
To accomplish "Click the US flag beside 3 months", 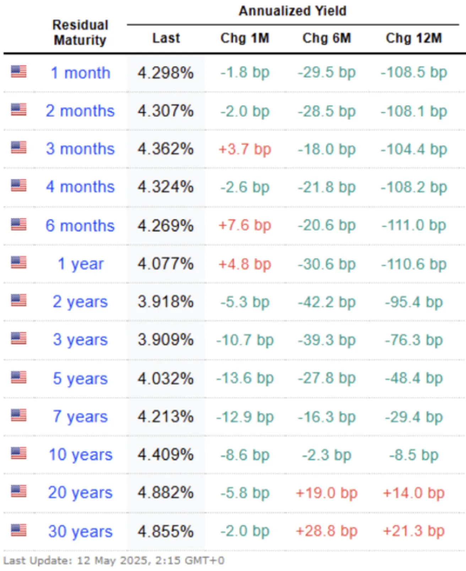I will [x=18, y=148].
